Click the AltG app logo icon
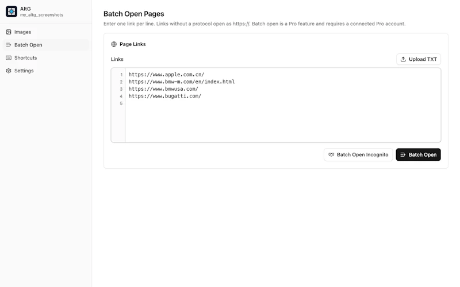Screen dimensions: 460x287 (11, 11)
